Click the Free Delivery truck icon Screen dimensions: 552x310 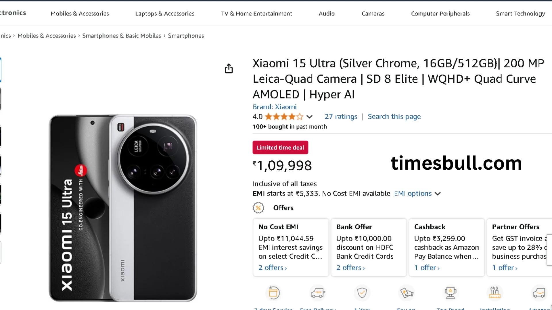coord(318,293)
